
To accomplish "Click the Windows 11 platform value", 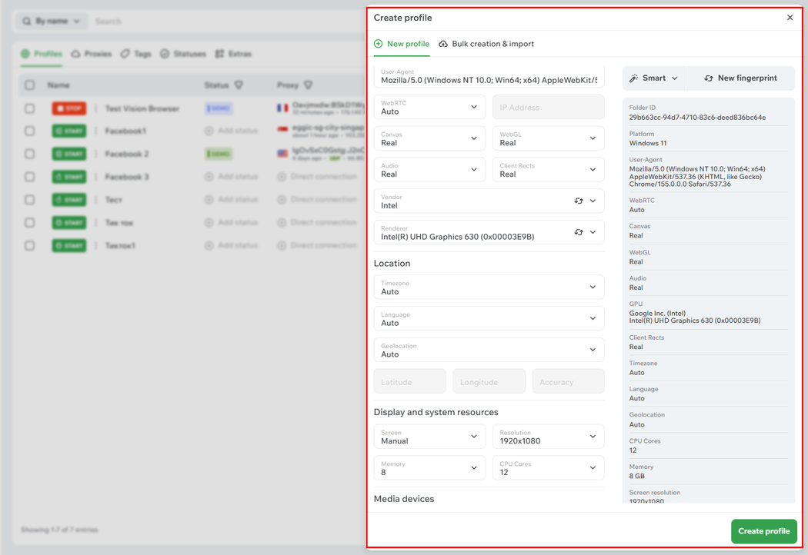I will (648, 143).
